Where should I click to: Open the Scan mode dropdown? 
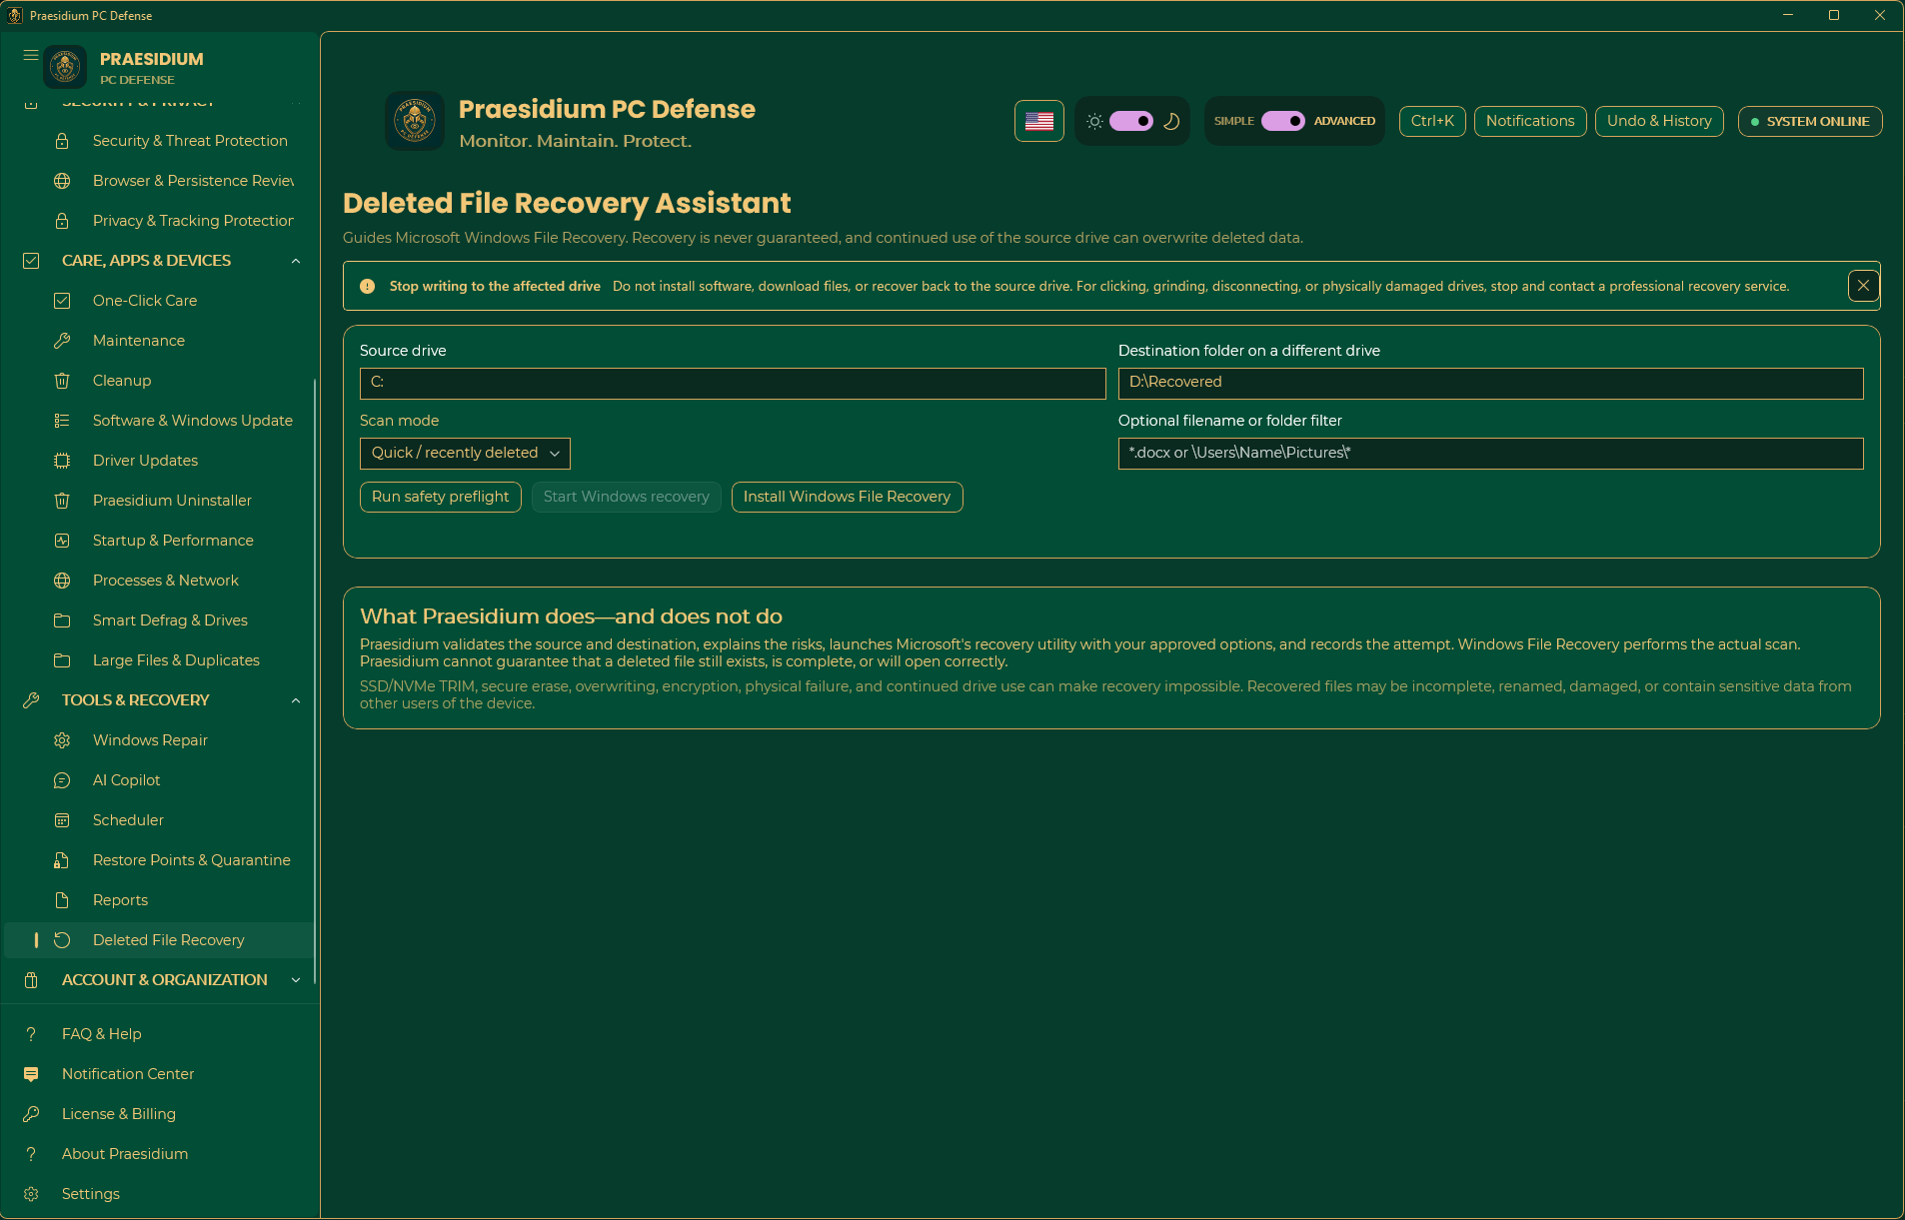(465, 454)
